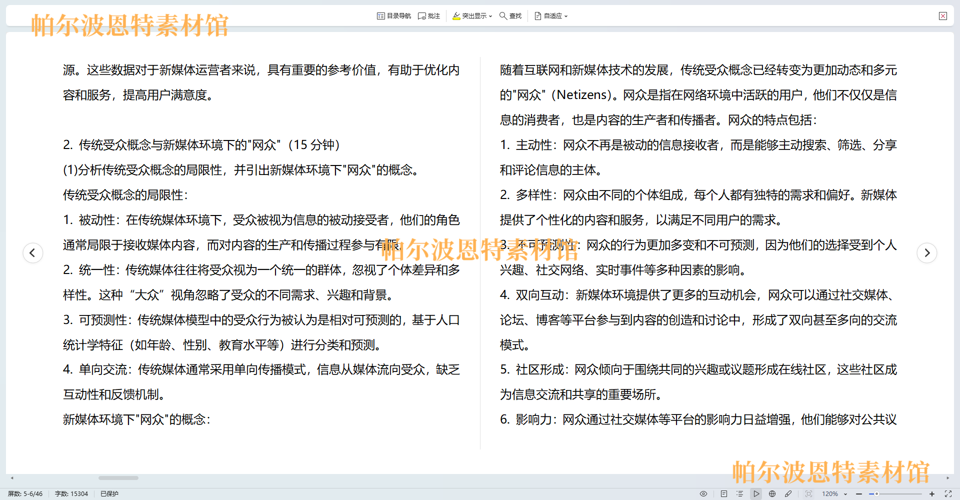
Task: Expand the 突出显示 dropdown arrow
Action: click(490, 16)
